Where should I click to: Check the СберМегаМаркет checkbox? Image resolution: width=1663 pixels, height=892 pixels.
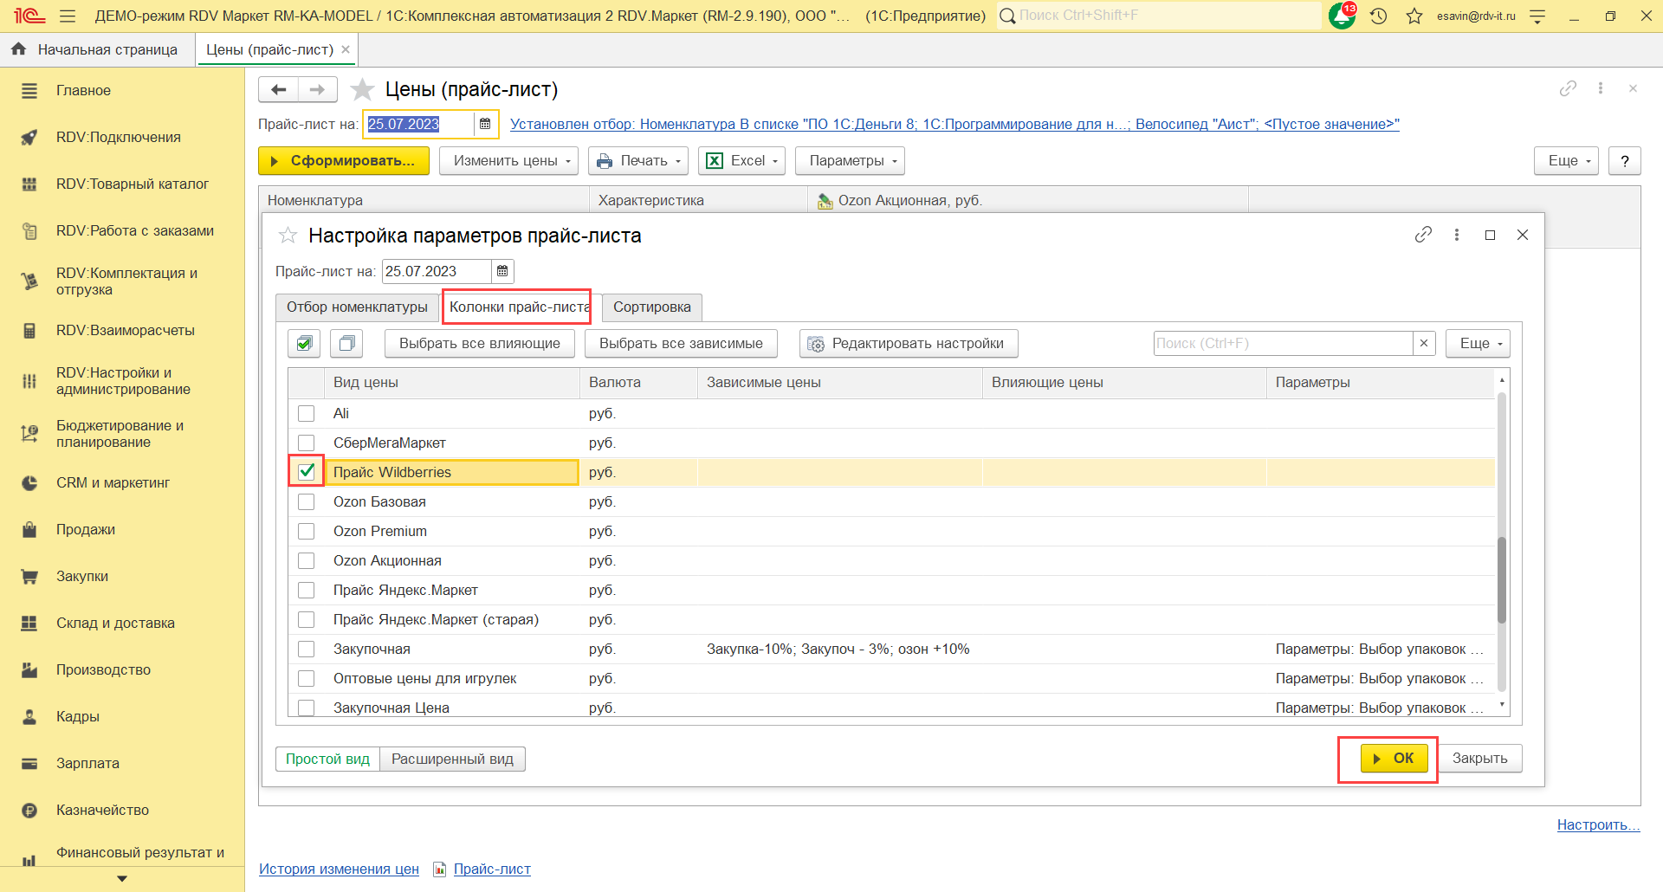pyautogui.click(x=307, y=443)
